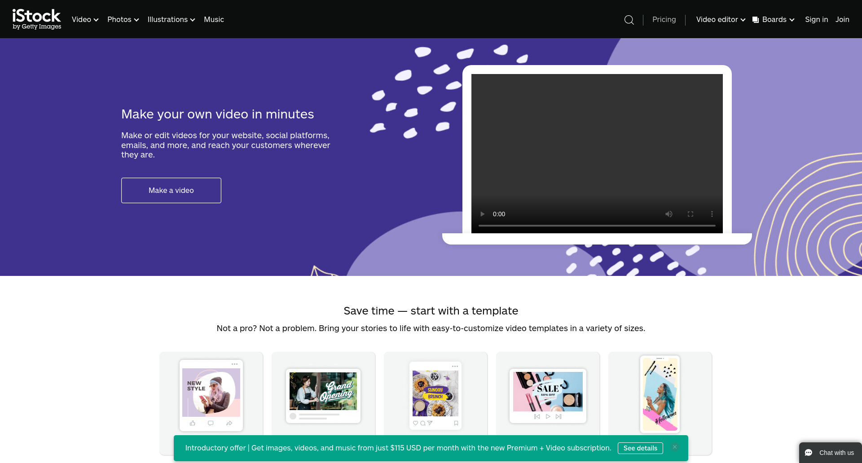Open the Chat with us widget
862x463 pixels.
(830, 453)
